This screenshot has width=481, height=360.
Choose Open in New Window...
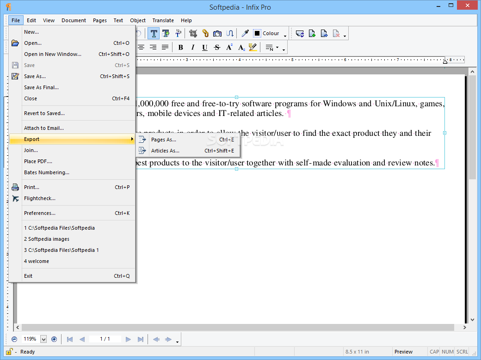coord(73,54)
